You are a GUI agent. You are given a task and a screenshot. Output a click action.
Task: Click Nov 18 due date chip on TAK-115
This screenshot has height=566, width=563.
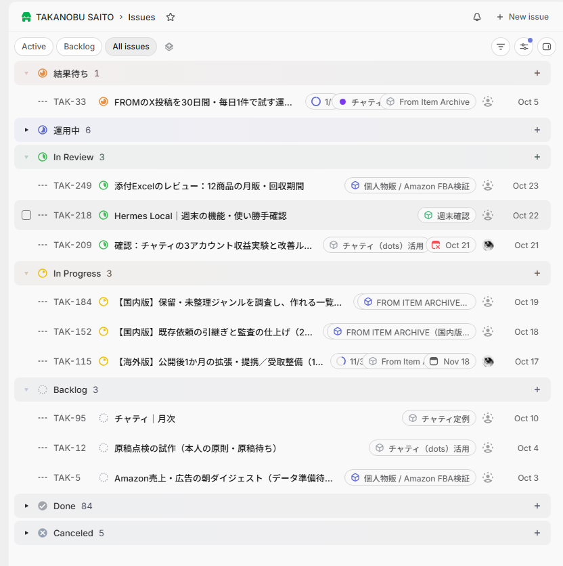pos(450,361)
